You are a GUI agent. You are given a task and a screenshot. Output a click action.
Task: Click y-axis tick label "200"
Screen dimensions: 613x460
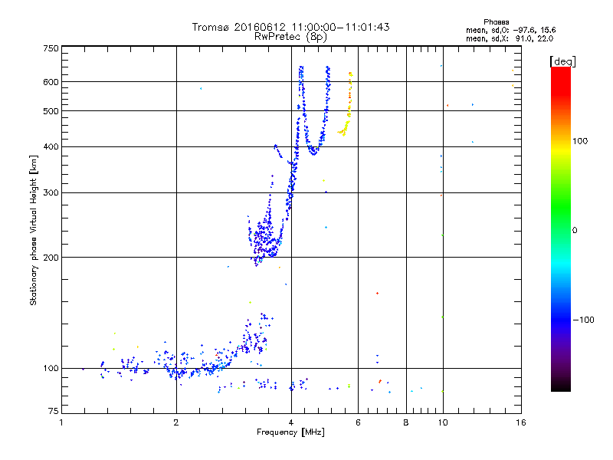(x=51, y=258)
